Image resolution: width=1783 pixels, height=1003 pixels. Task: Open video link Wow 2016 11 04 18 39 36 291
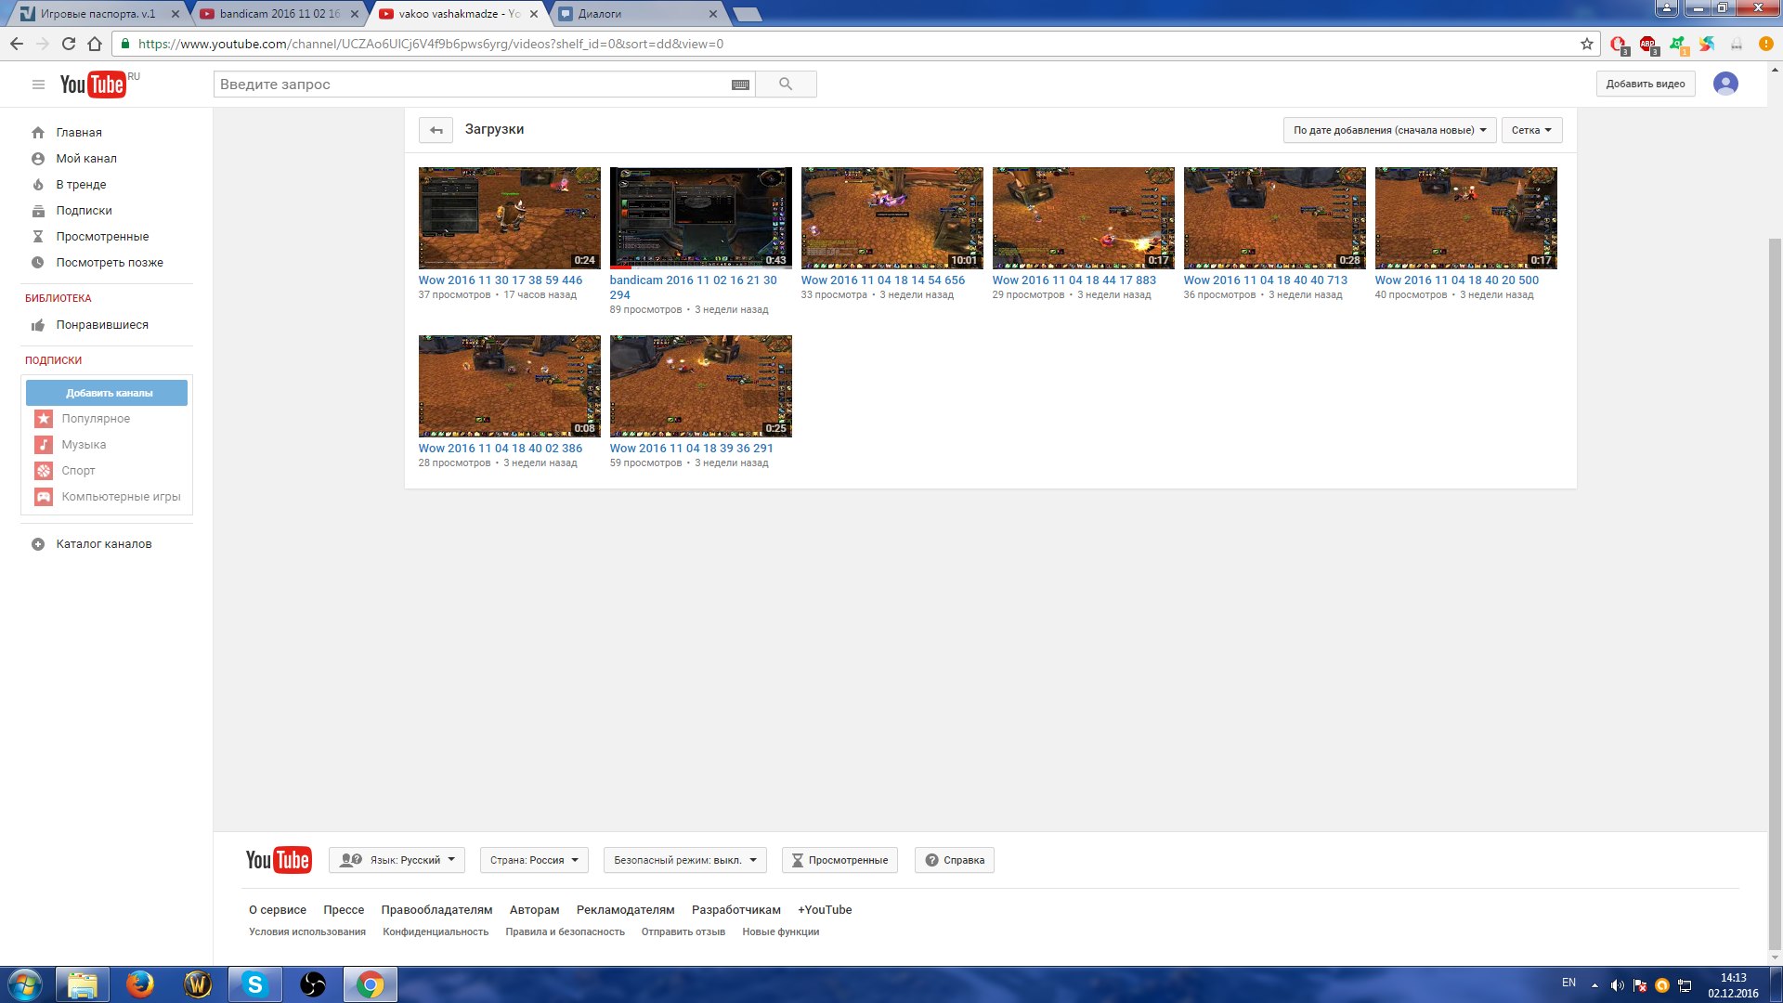click(x=691, y=449)
